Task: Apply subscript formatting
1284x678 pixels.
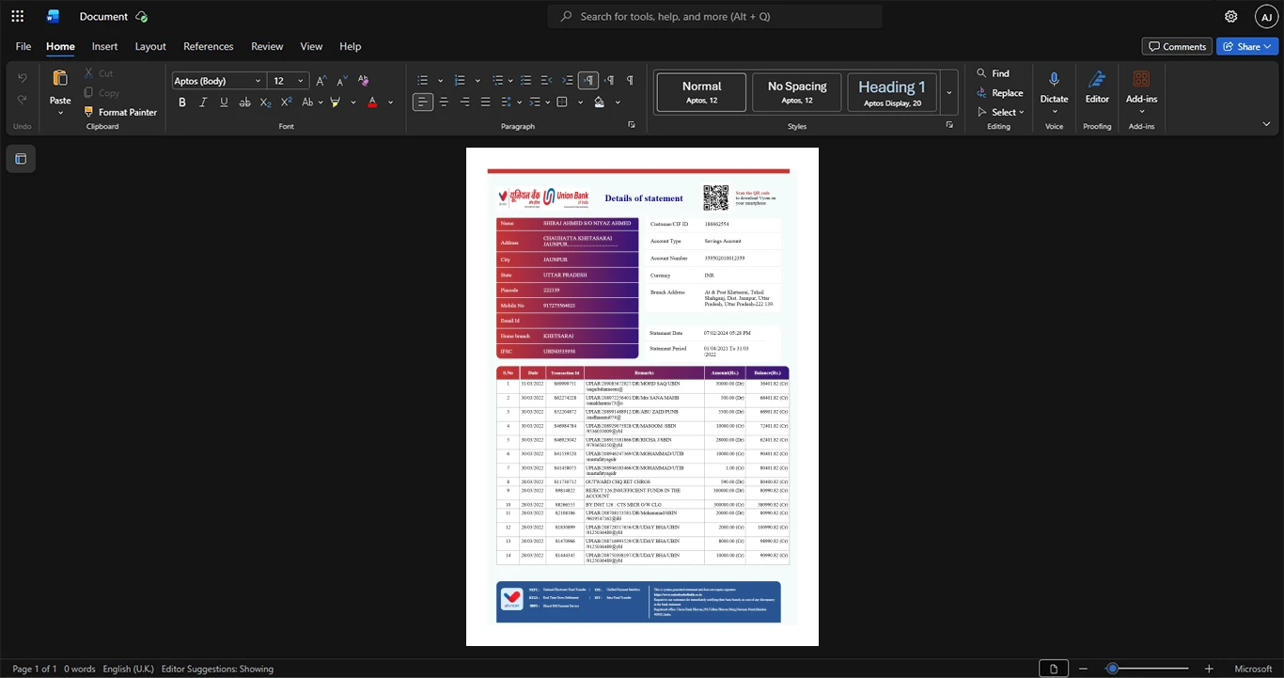Action: click(x=265, y=102)
